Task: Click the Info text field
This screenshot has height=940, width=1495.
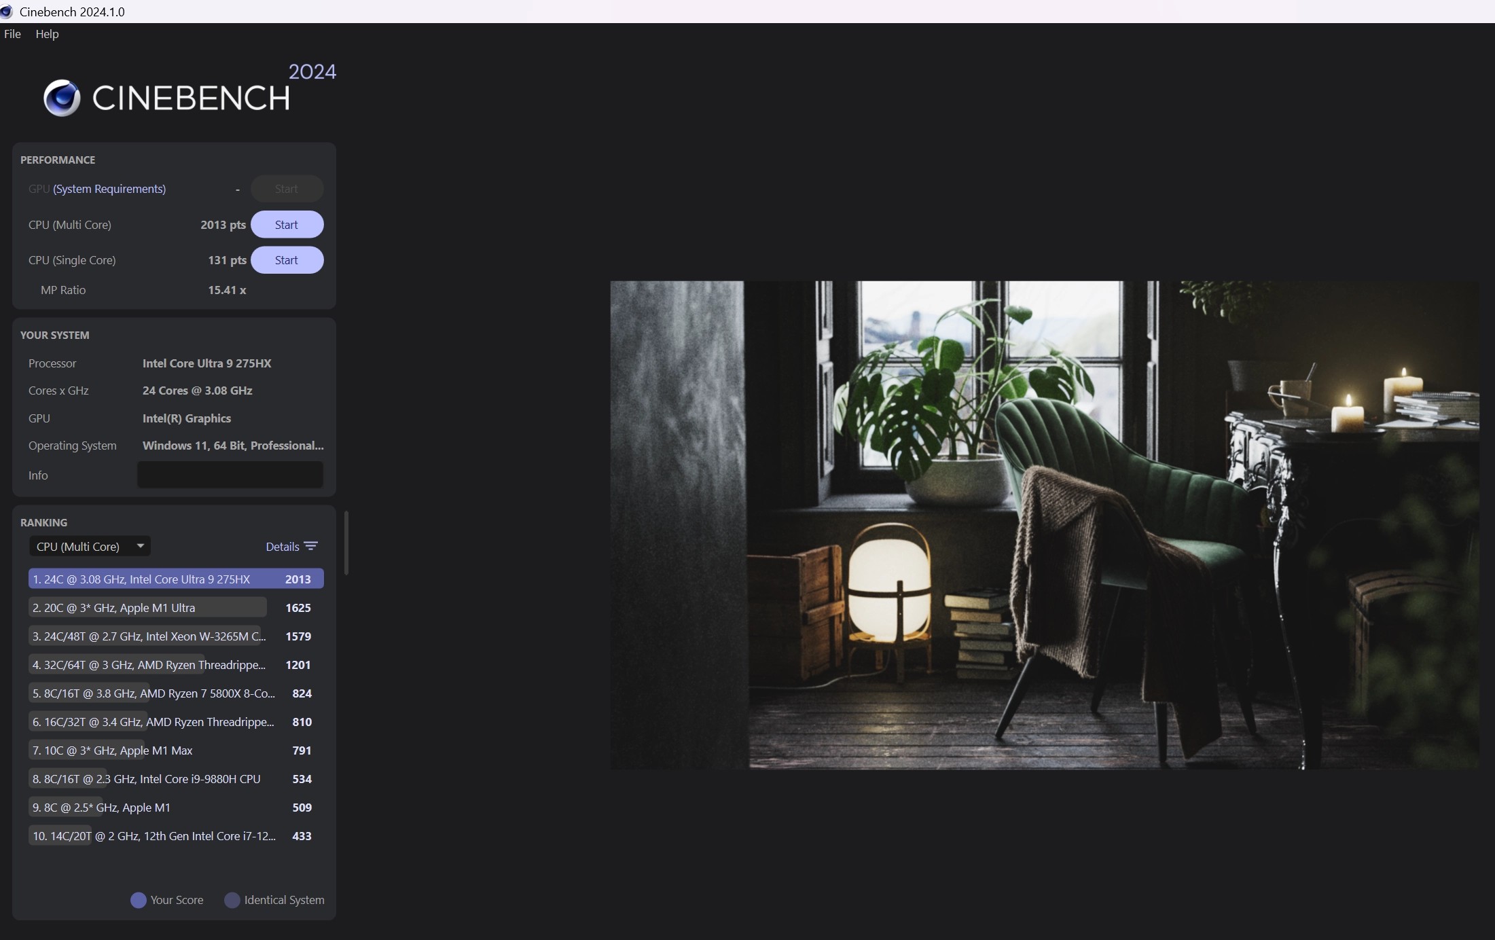Action: pos(230,475)
